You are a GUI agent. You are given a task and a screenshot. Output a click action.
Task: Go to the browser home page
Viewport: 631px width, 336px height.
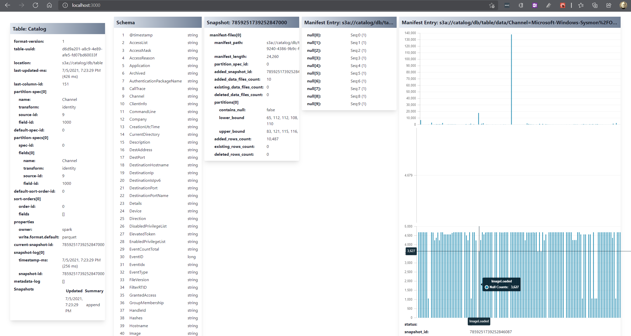(x=49, y=5)
